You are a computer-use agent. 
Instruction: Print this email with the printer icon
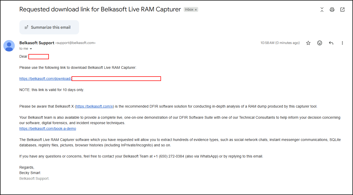point(332,10)
